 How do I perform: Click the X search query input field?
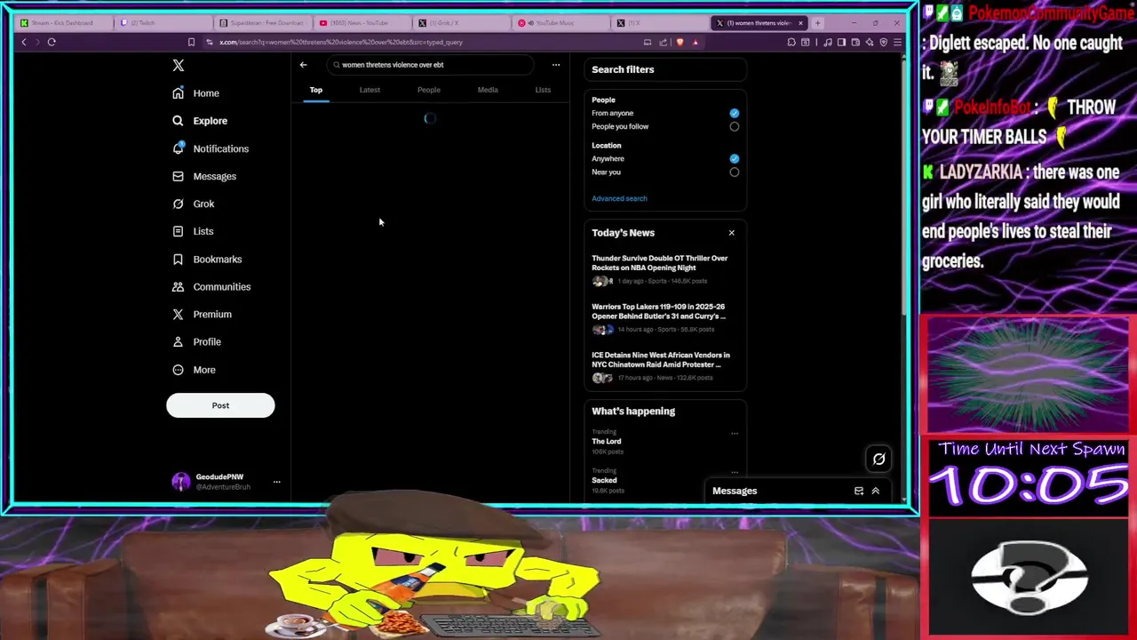(x=431, y=65)
